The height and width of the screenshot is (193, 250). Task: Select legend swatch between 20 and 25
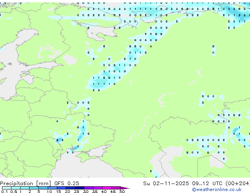[70, 188]
